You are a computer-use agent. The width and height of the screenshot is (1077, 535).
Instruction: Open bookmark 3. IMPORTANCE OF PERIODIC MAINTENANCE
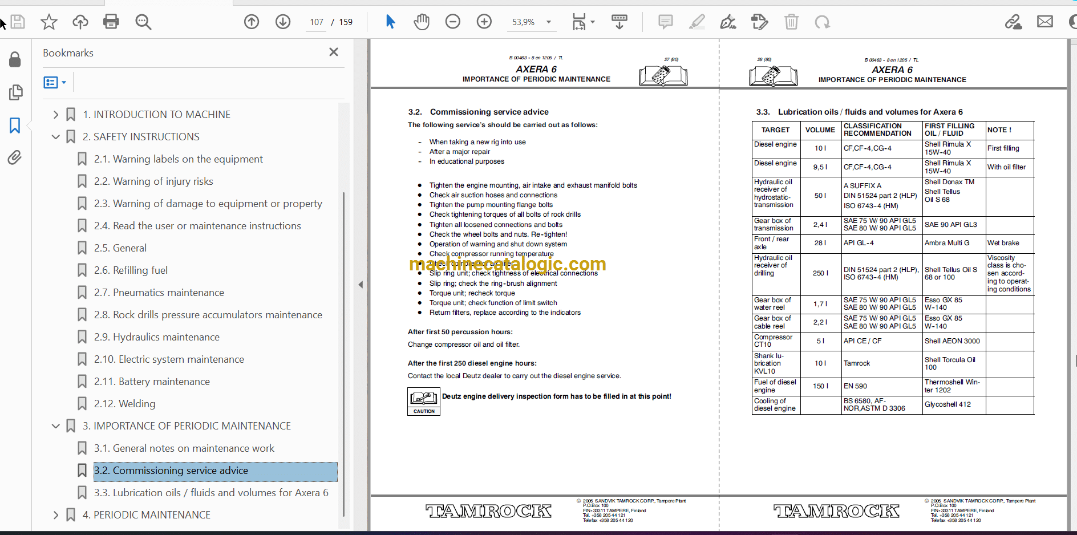(187, 426)
